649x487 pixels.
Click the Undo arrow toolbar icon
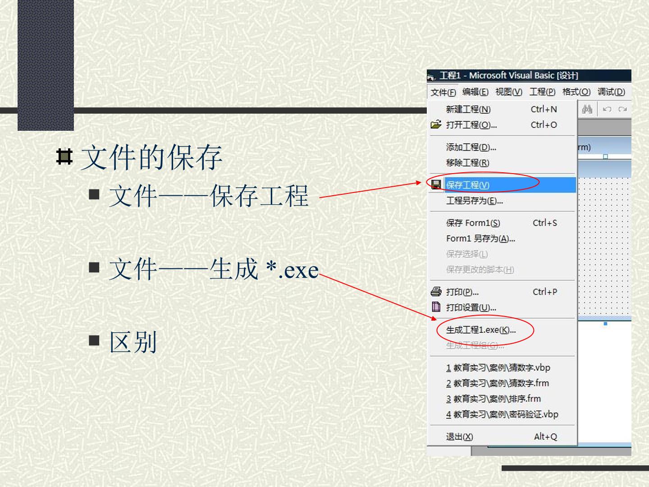click(x=607, y=109)
